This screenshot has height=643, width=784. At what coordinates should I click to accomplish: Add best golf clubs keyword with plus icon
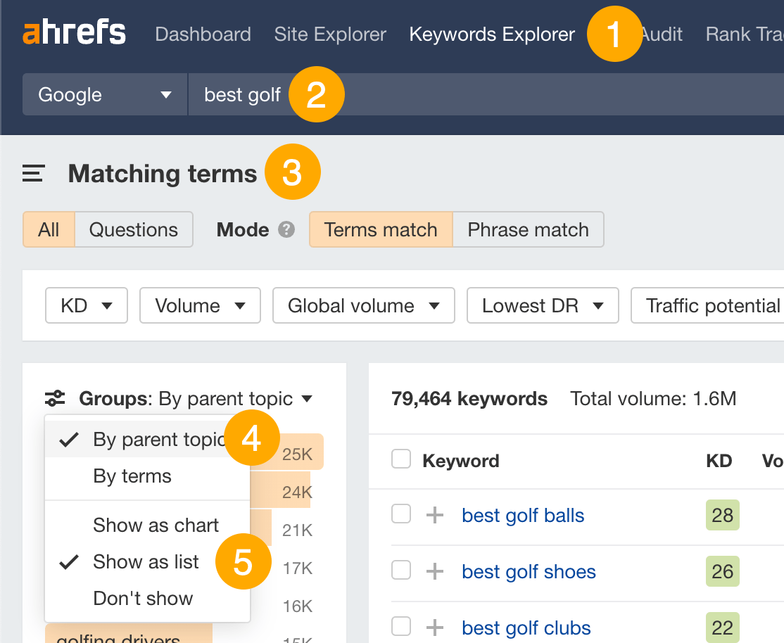click(x=435, y=627)
